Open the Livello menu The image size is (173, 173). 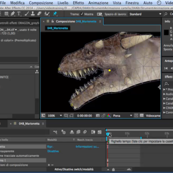click(63, 3)
